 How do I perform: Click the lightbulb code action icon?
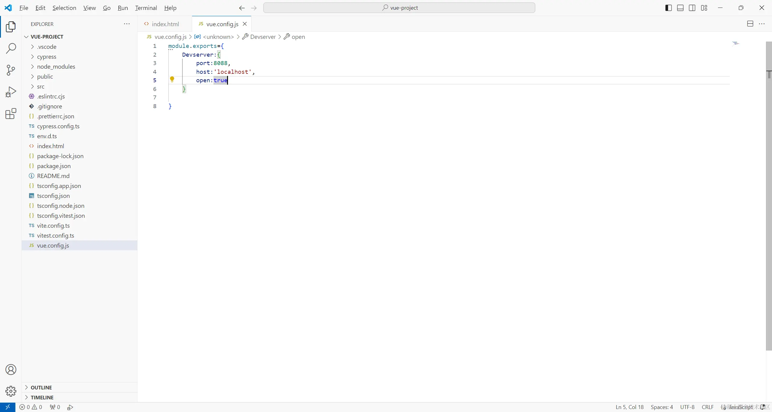coord(172,79)
